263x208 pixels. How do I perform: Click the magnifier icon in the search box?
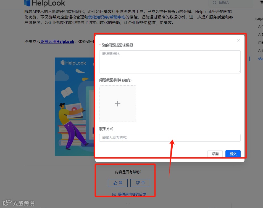(215, 3)
